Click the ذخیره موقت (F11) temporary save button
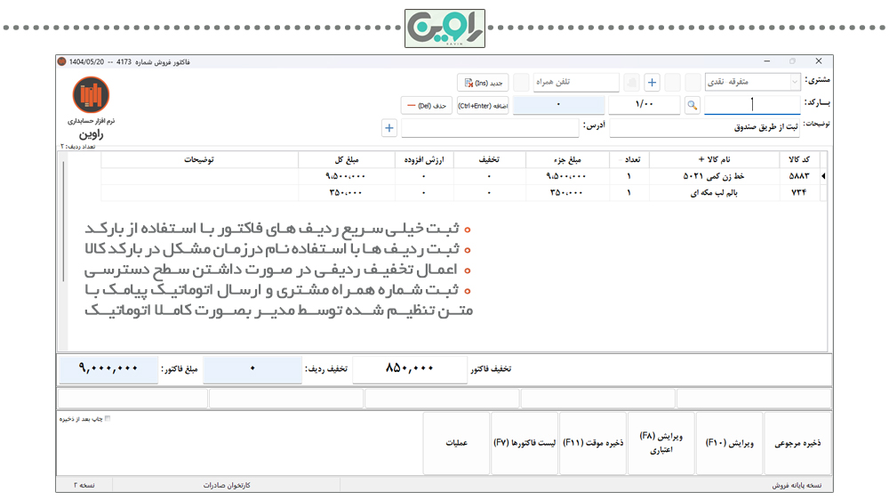This screenshot has width=889, height=500. point(593,443)
